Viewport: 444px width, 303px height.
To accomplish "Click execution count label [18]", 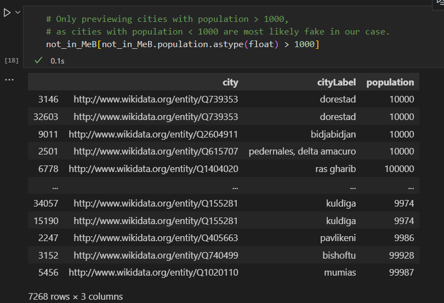I will 12,60.
